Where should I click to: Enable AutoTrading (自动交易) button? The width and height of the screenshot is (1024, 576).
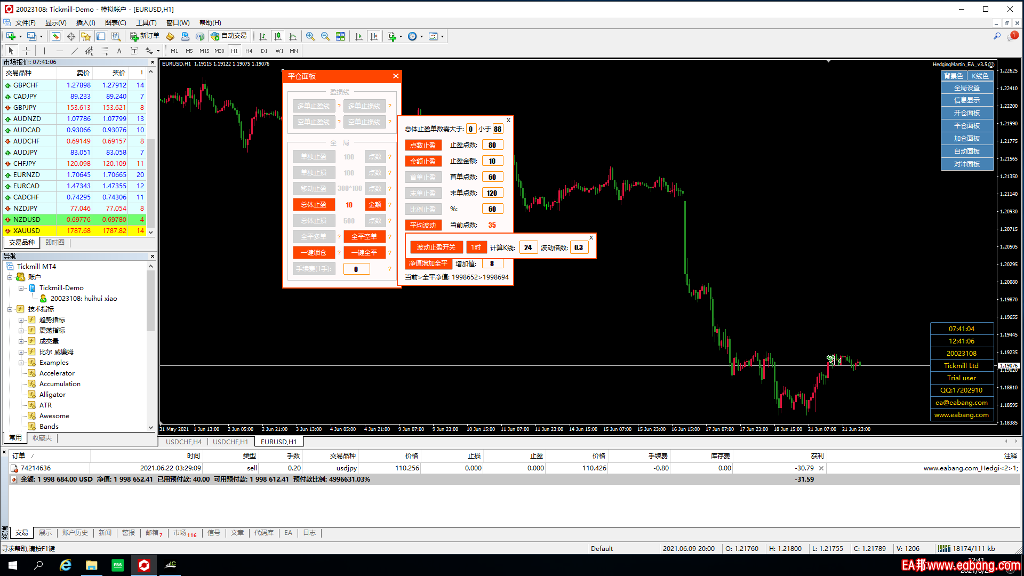point(229,36)
